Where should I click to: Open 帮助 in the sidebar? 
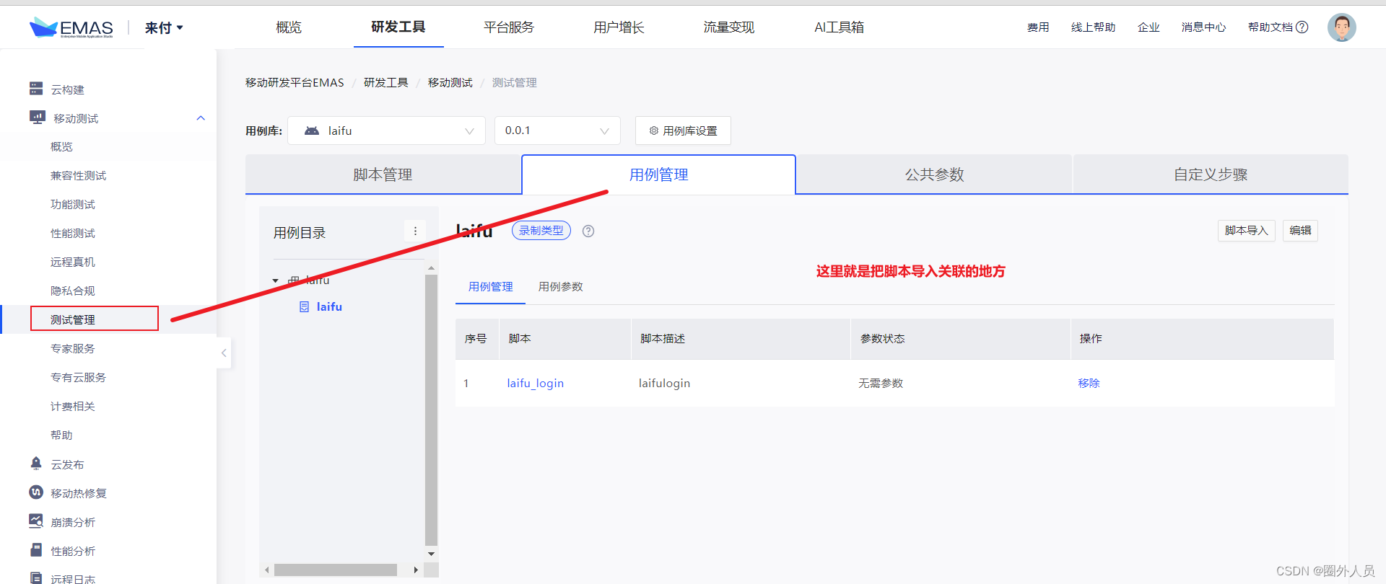click(x=61, y=435)
